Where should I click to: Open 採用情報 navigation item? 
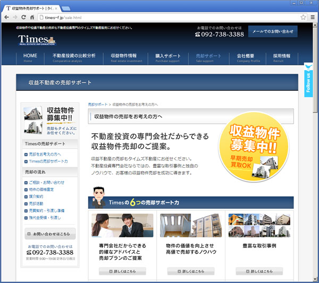[x=282, y=58]
